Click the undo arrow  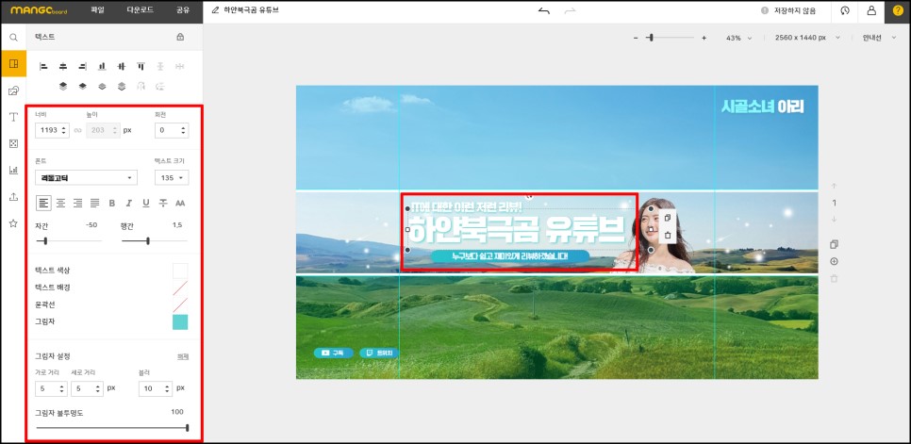(x=544, y=10)
